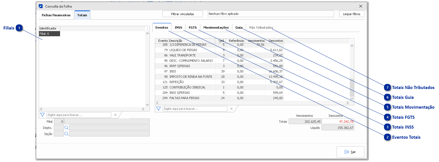Select the IRRF S/FERIAS row

pyautogui.click(x=219, y=66)
